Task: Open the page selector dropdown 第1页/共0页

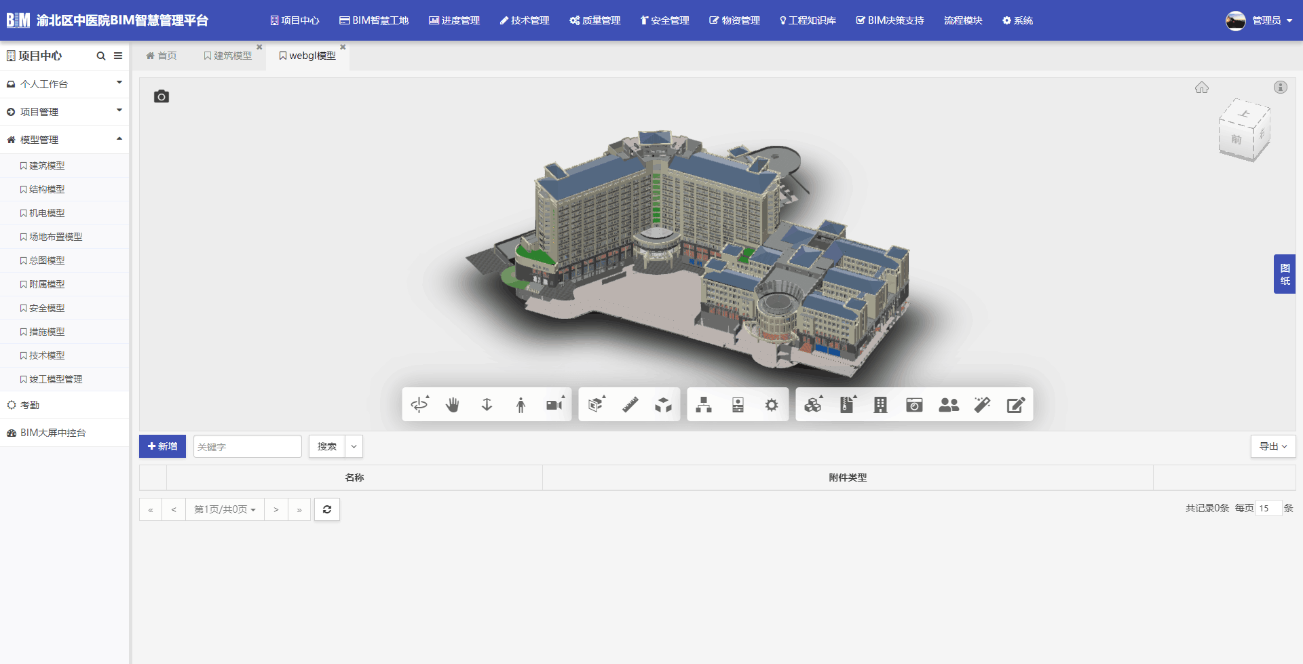Action: (225, 509)
